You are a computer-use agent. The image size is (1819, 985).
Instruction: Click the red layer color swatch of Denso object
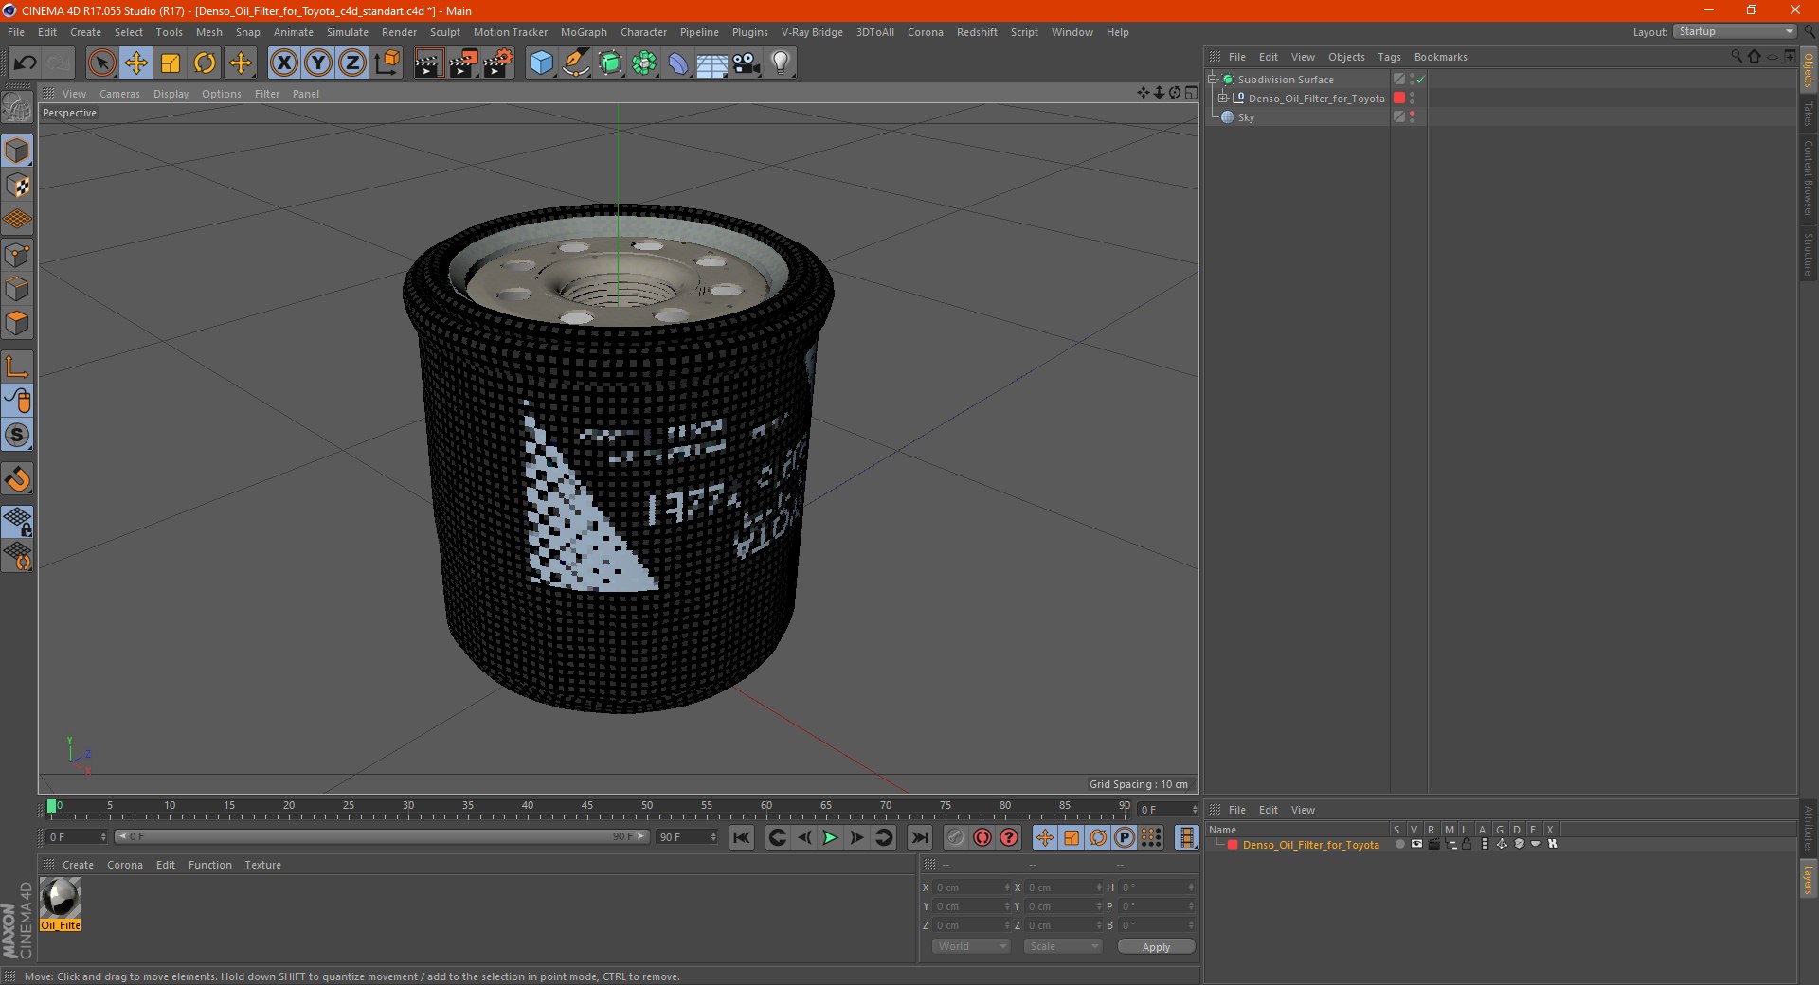(1398, 98)
